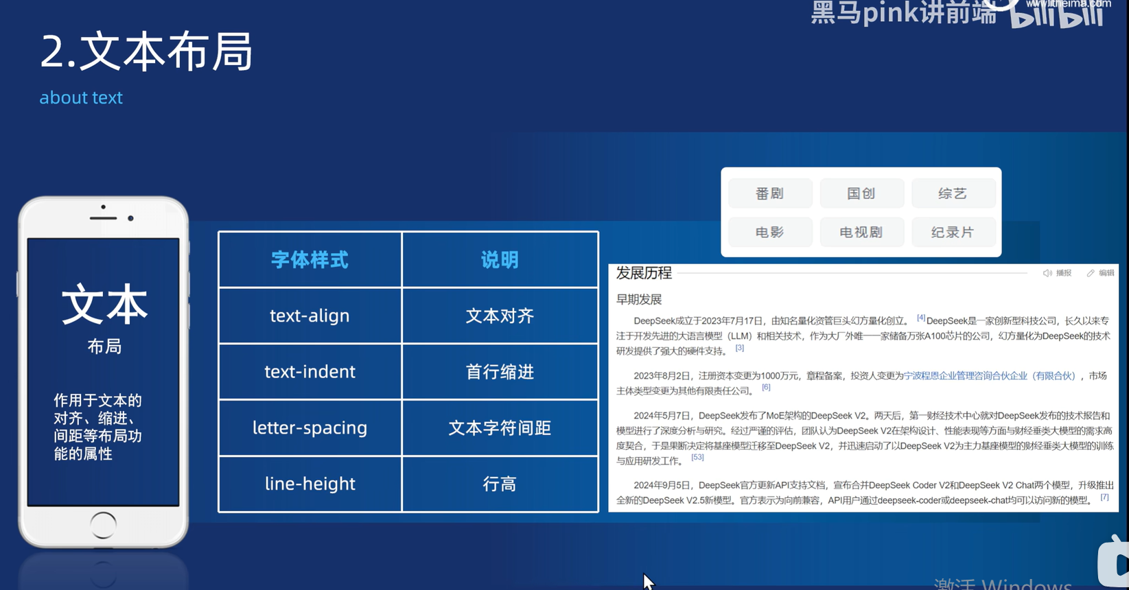1129x590 pixels.
Task: Click the text-indent table cell
Action: (x=310, y=372)
